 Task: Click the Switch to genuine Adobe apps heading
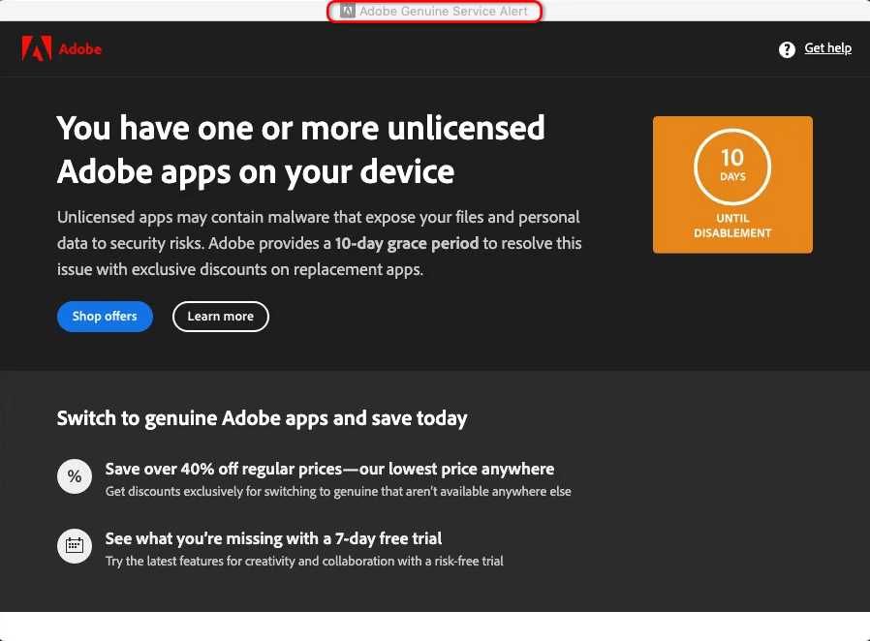pyautogui.click(x=262, y=419)
